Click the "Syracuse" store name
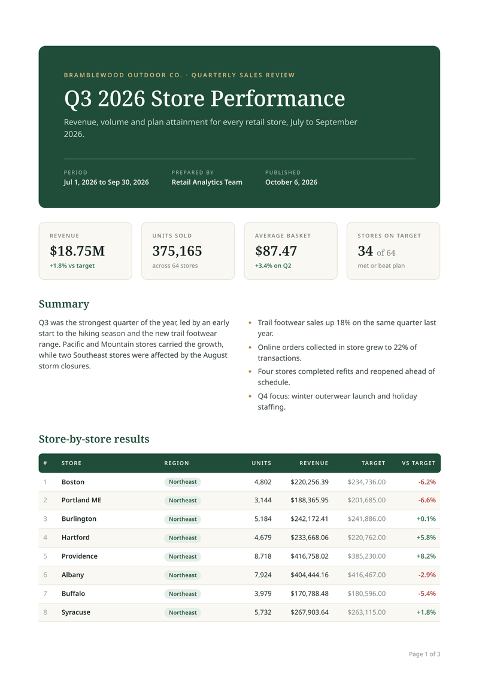 click(x=76, y=612)
